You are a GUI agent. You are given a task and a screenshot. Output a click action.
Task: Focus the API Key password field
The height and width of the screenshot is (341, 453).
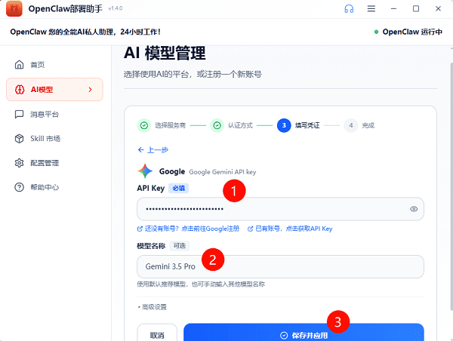[x=280, y=209]
